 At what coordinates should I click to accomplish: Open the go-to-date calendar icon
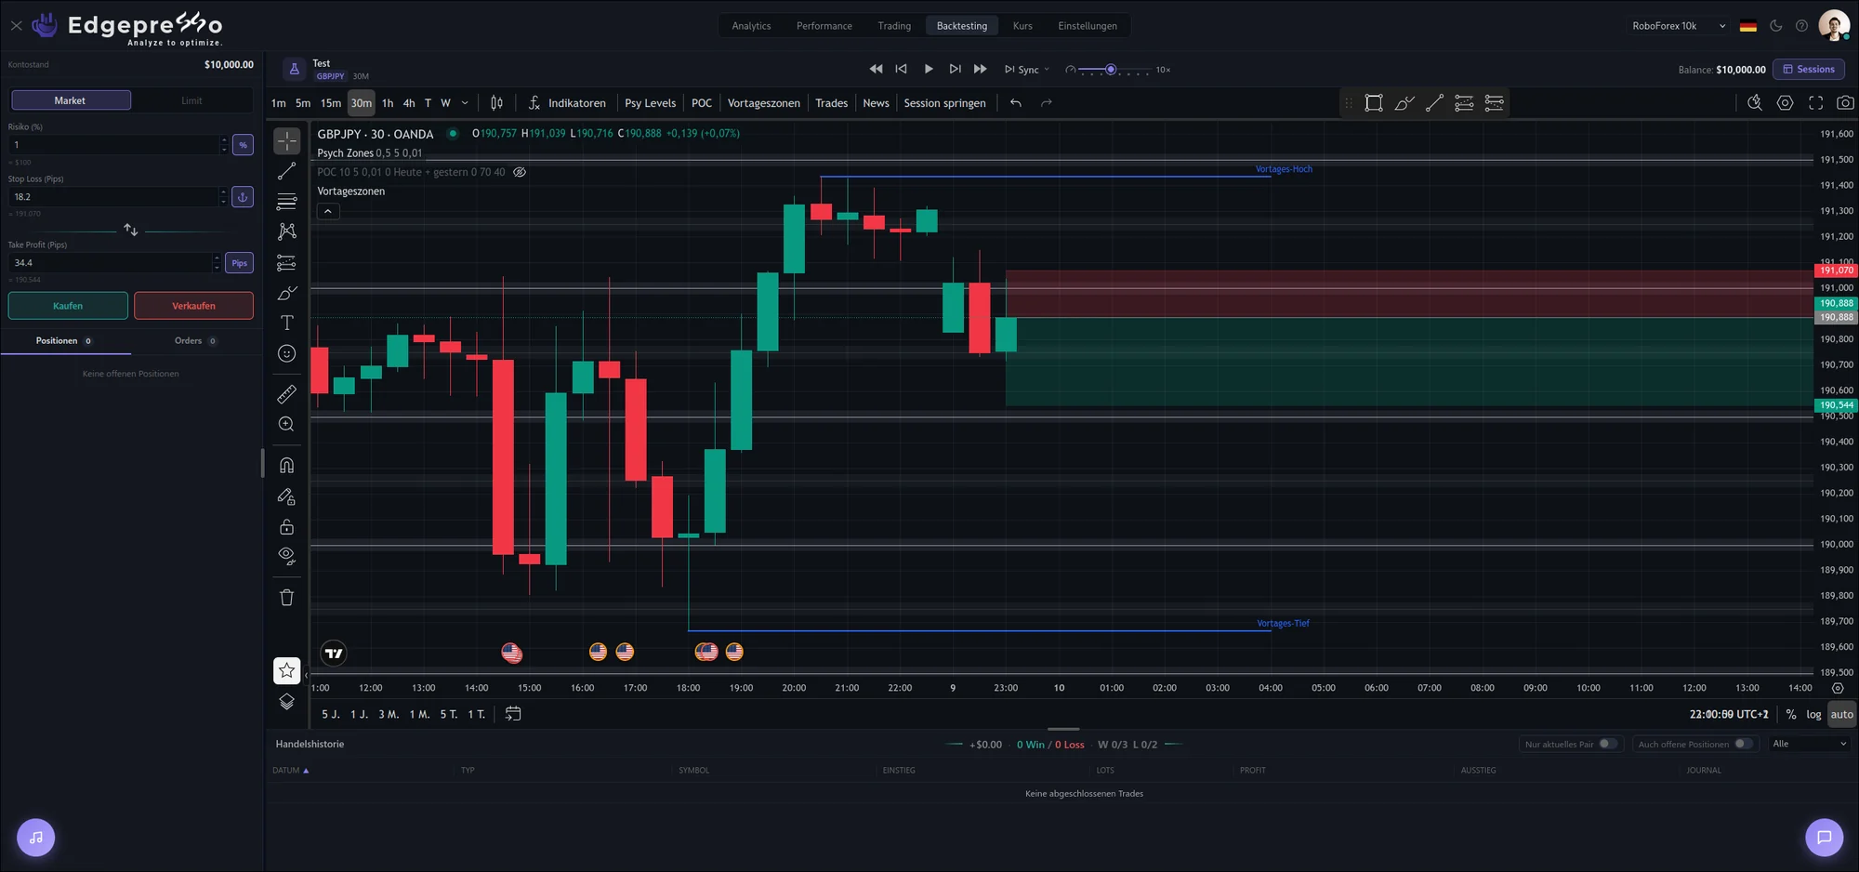tap(512, 714)
